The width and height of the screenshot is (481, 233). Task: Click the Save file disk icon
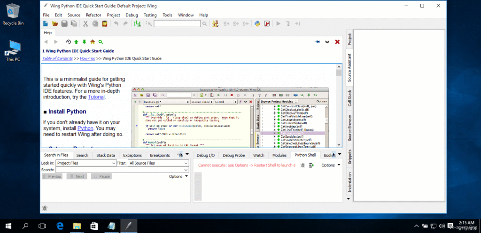(64, 23)
